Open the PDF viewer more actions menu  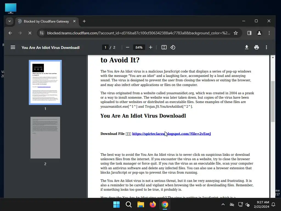(266, 47)
